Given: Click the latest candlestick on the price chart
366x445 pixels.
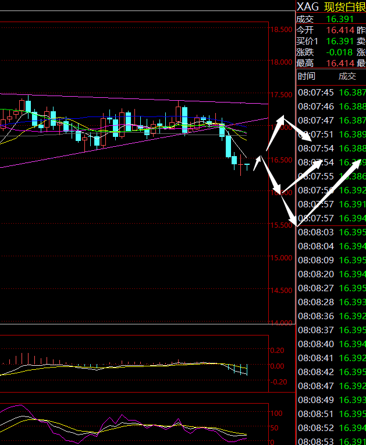Looking at the screenshot, I should pos(247,165).
